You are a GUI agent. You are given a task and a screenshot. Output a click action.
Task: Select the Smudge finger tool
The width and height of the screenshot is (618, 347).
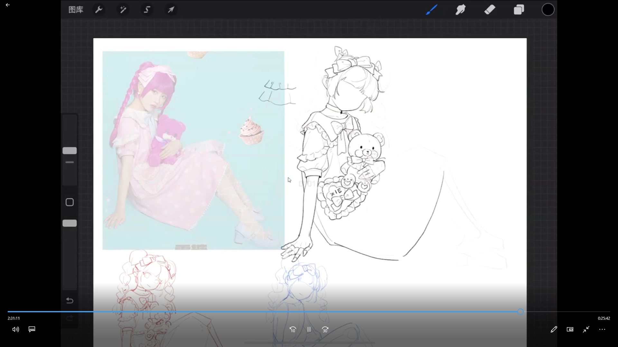[461, 10]
